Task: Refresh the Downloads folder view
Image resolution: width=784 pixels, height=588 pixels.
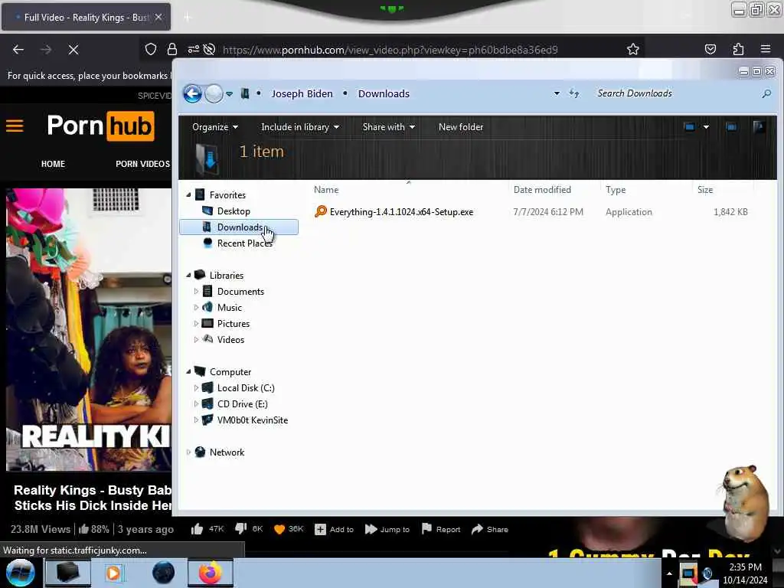Action: tap(574, 93)
